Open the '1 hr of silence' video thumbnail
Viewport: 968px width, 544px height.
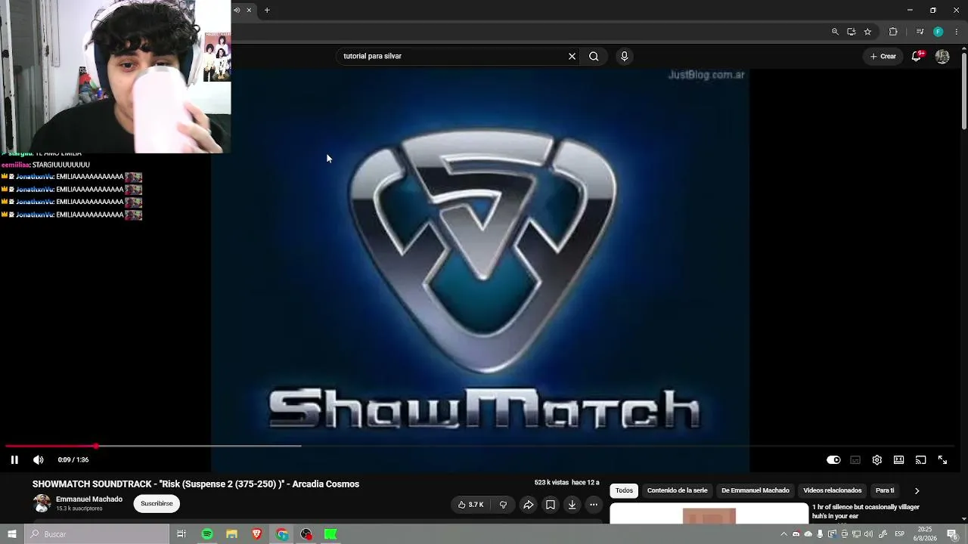709,513
